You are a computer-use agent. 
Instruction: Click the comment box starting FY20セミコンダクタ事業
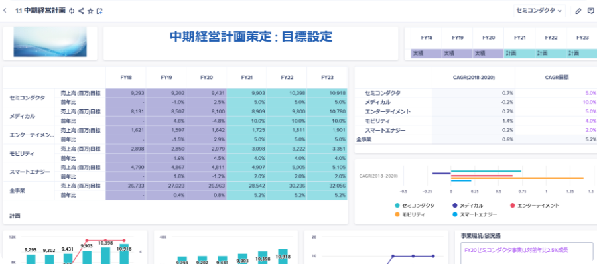tap(527, 253)
